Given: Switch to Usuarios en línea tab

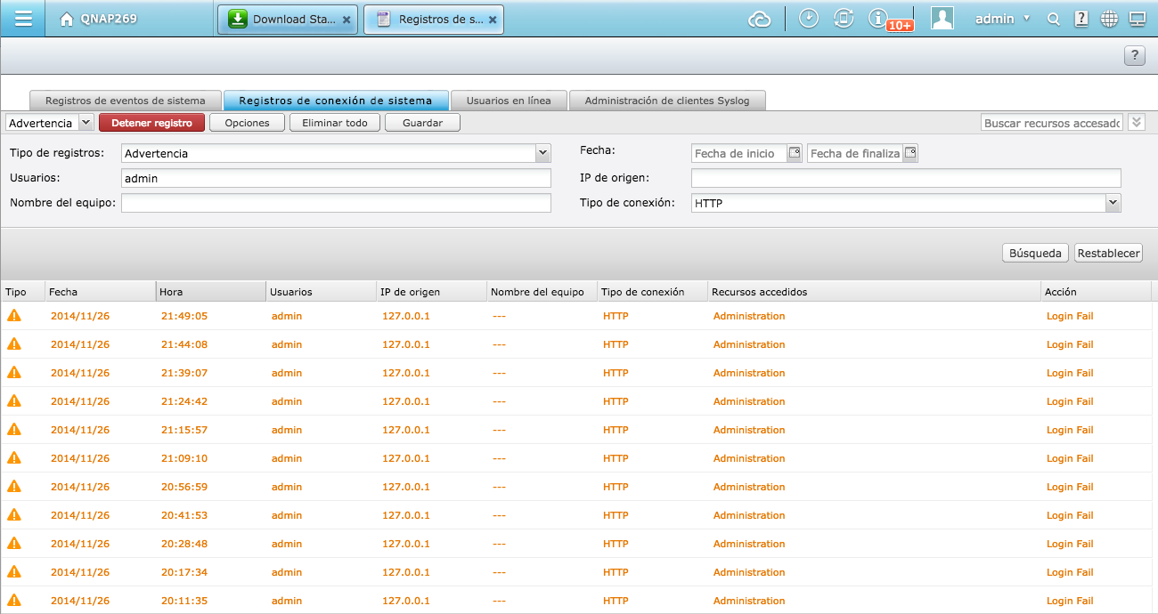Looking at the screenshot, I should [x=509, y=101].
